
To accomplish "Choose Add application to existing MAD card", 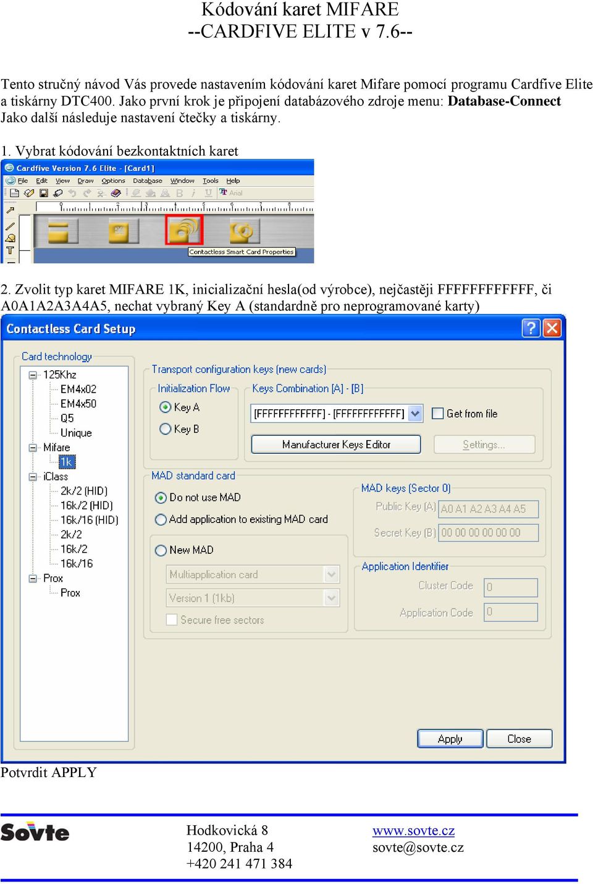I will (161, 519).
